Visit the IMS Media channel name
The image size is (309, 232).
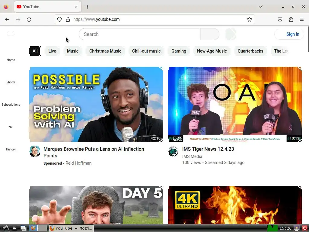[192, 156]
